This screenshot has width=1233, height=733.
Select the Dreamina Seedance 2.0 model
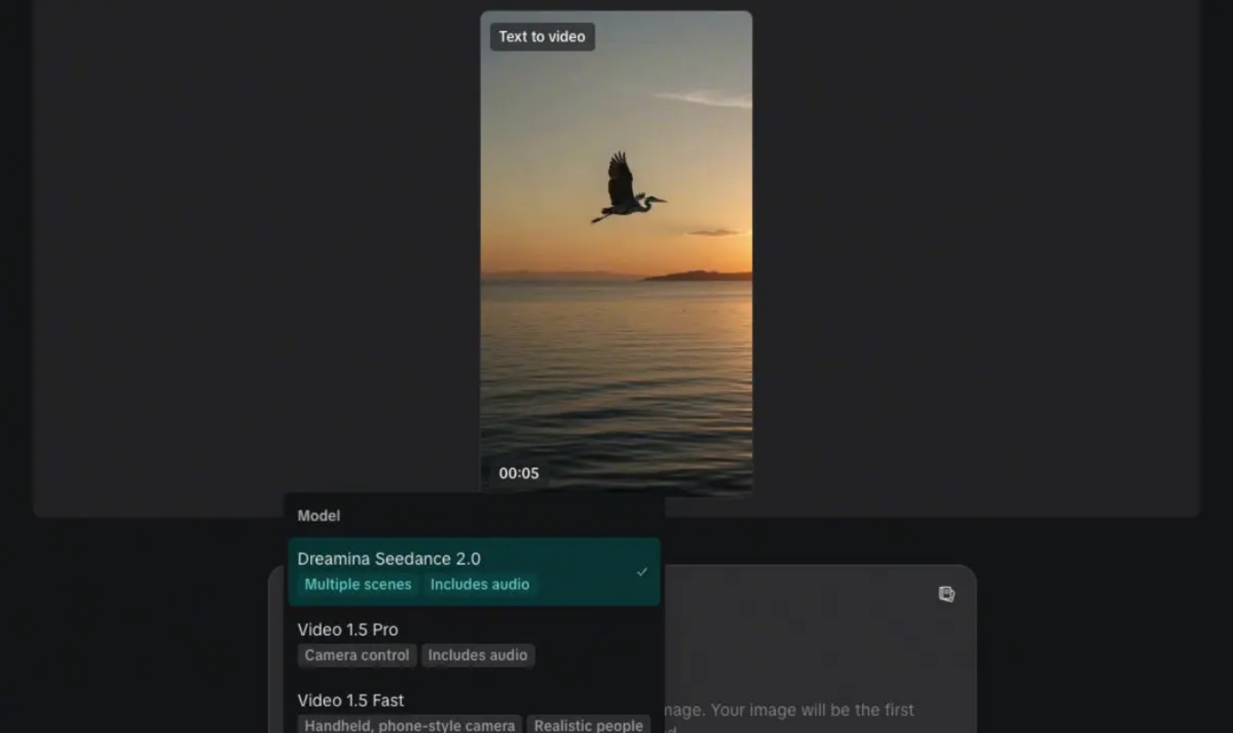[x=474, y=571]
